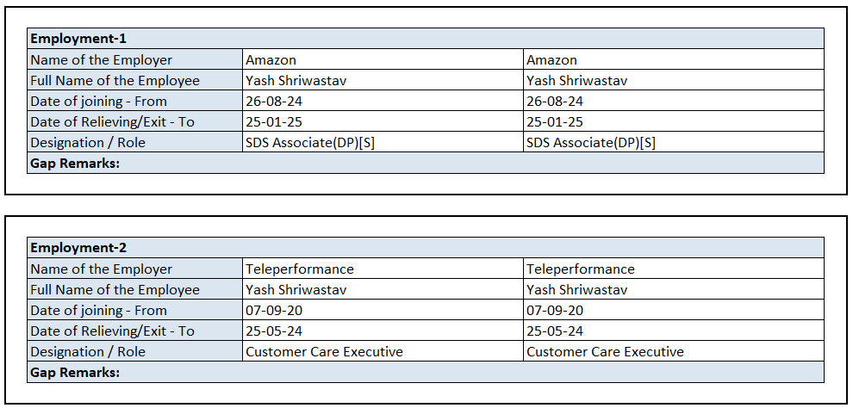Select the right-column Customer Care Executive cell
Image resolution: width=853 pixels, height=408 pixels.
click(605, 352)
